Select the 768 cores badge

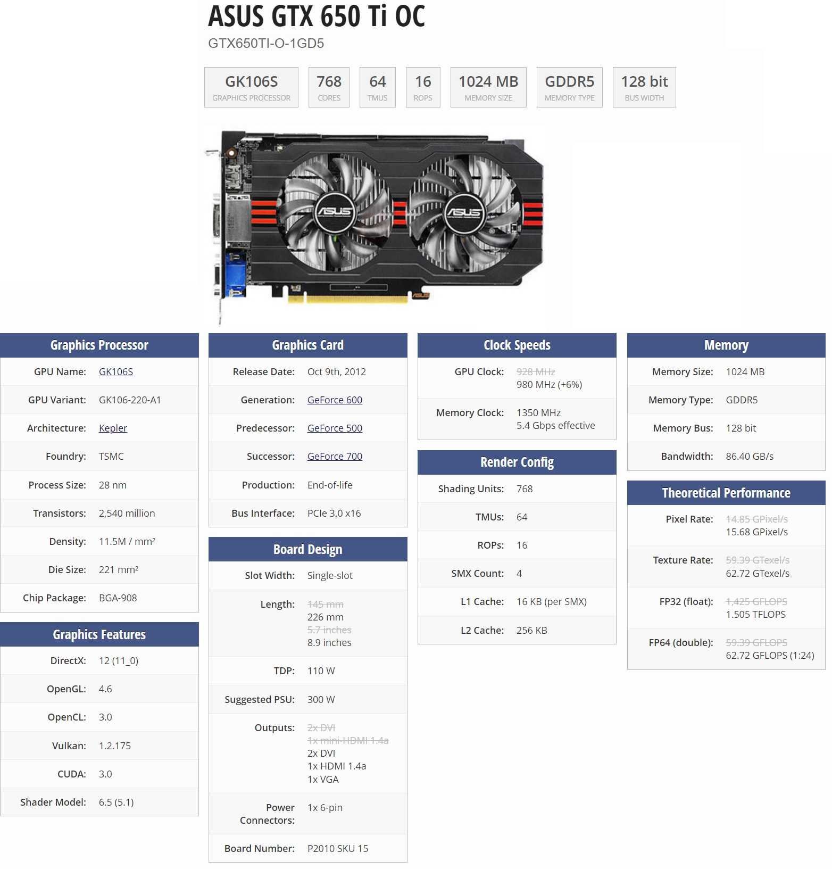(x=329, y=87)
